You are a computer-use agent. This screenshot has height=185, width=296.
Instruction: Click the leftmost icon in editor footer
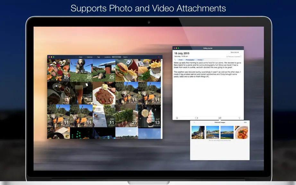[177, 118]
